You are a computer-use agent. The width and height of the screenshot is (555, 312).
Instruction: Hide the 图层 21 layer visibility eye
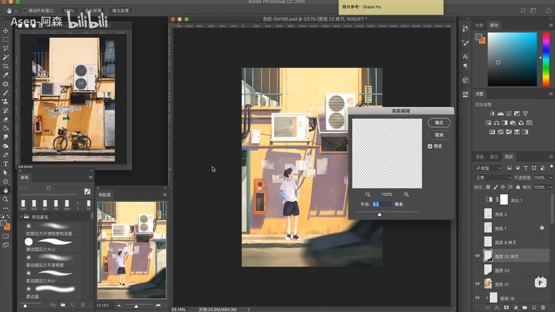point(477,284)
